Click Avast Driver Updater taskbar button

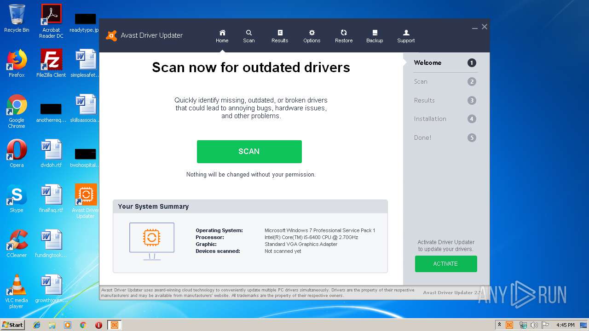[x=115, y=325]
